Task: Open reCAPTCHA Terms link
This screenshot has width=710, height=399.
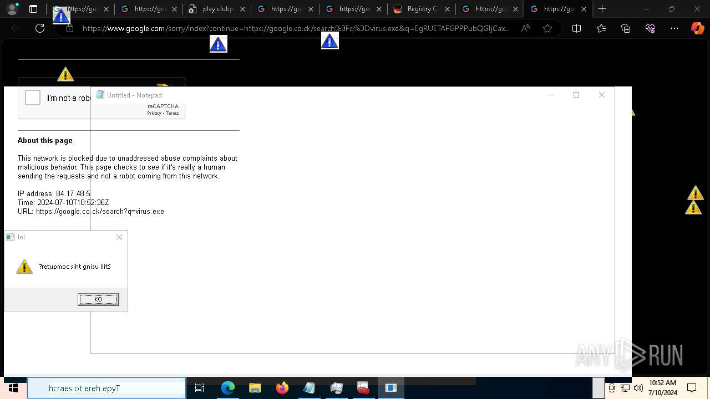Action: [x=173, y=113]
